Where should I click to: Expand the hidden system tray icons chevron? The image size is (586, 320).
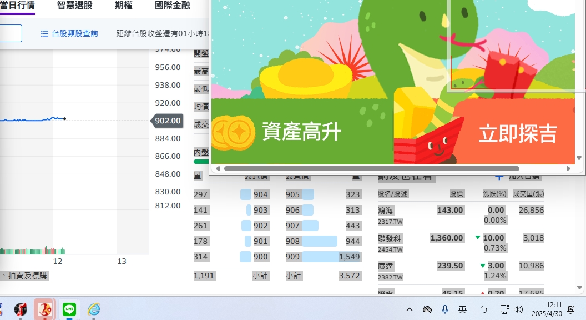click(410, 309)
